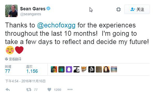Viewport: 156px width, 95px height.
Task: Click the 关注 follow button
Action: (137, 9)
